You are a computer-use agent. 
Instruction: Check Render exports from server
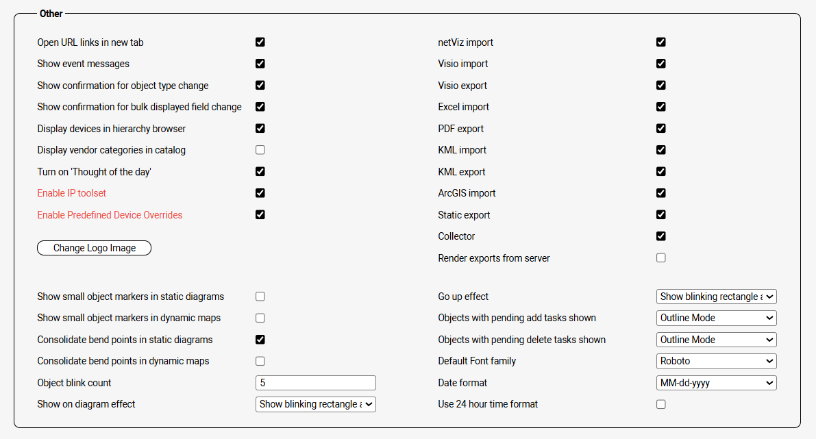click(x=661, y=258)
